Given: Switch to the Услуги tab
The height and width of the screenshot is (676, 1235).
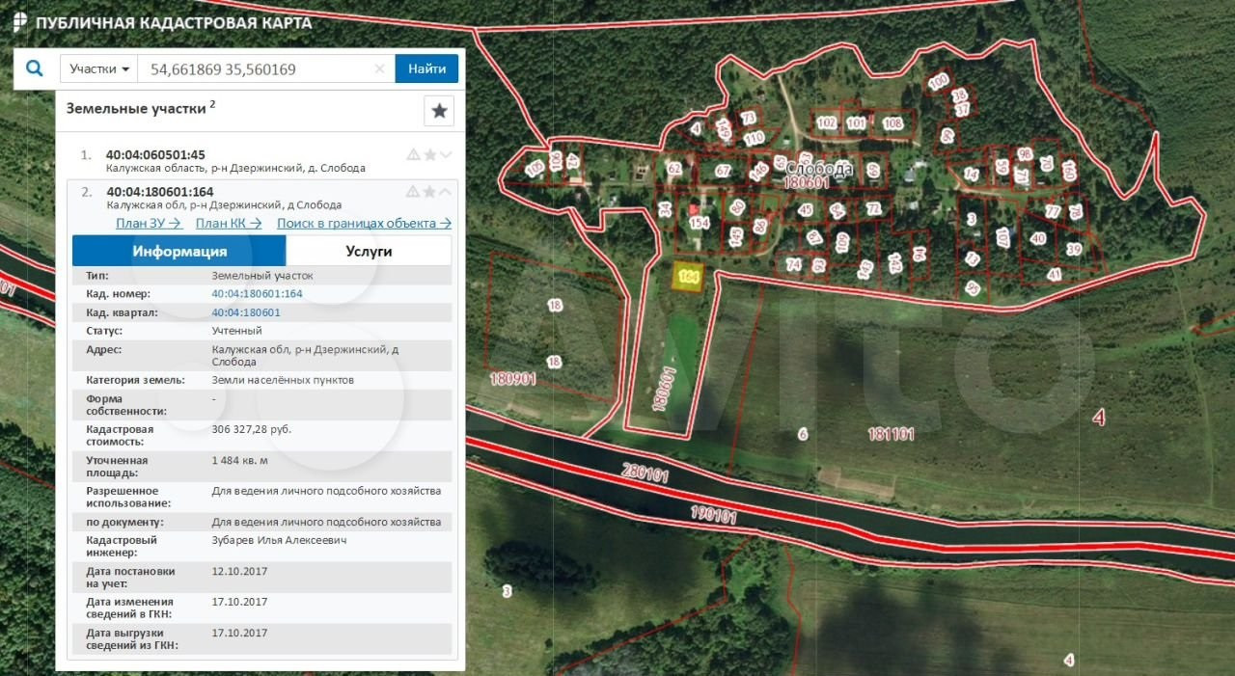Looking at the screenshot, I should click(369, 251).
